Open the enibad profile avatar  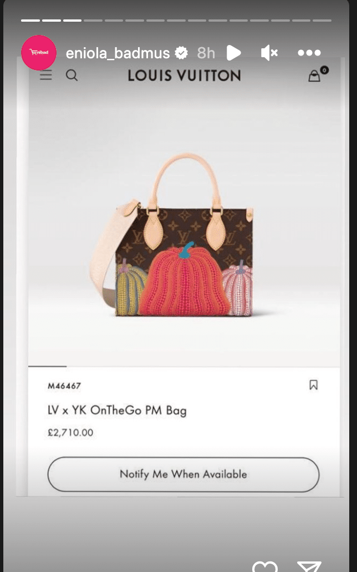(39, 53)
